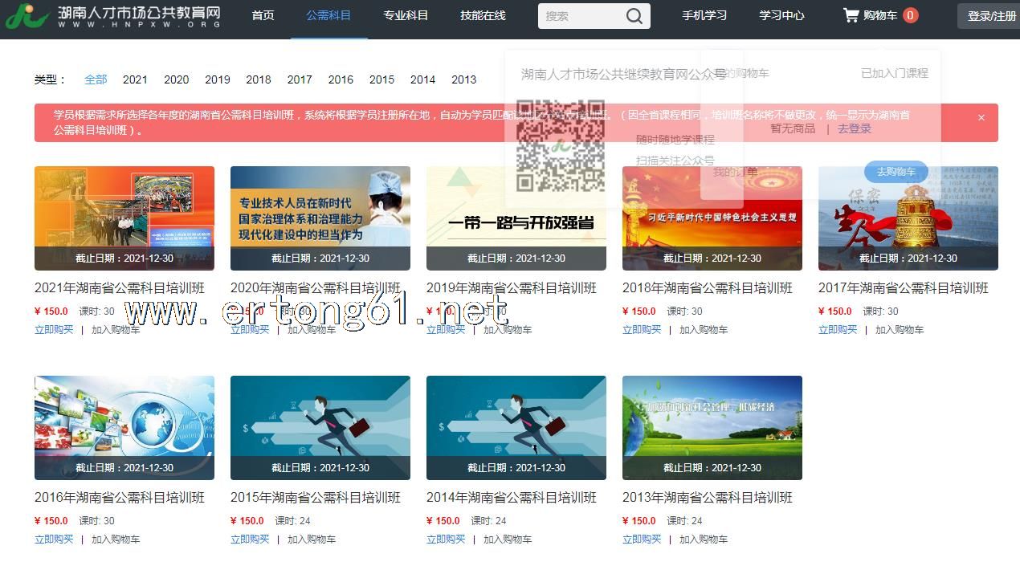Click 立即购买 for 2018 course
This screenshot has height=566, width=1020.
click(x=642, y=330)
